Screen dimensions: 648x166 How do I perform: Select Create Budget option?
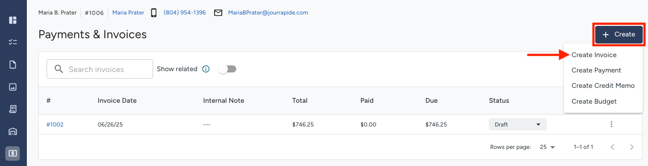(594, 101)
